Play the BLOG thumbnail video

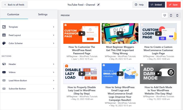(x=120, y=34)
